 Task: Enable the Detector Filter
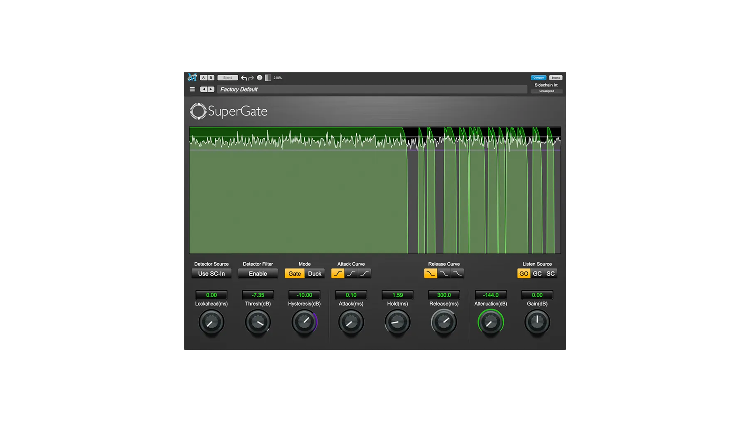pyautogui.click(x=258, y=273)
